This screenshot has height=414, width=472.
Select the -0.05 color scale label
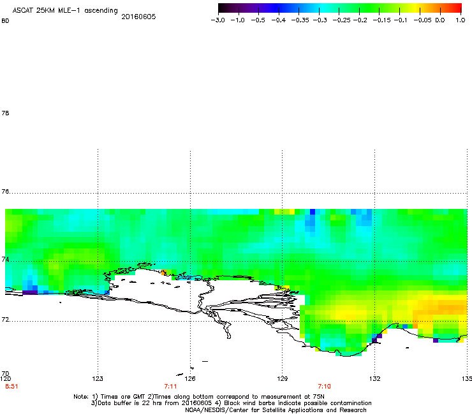coord(422,20)
